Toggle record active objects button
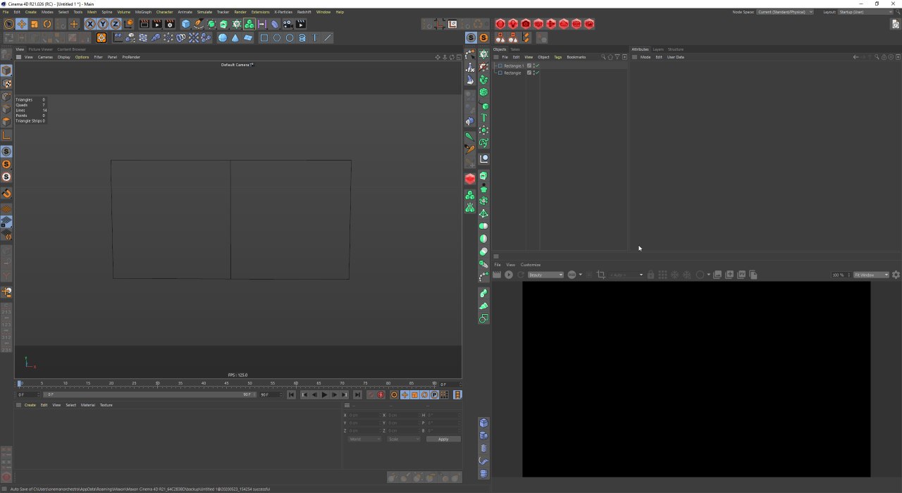This screenshot has height=493, width=902. (371, 394)
